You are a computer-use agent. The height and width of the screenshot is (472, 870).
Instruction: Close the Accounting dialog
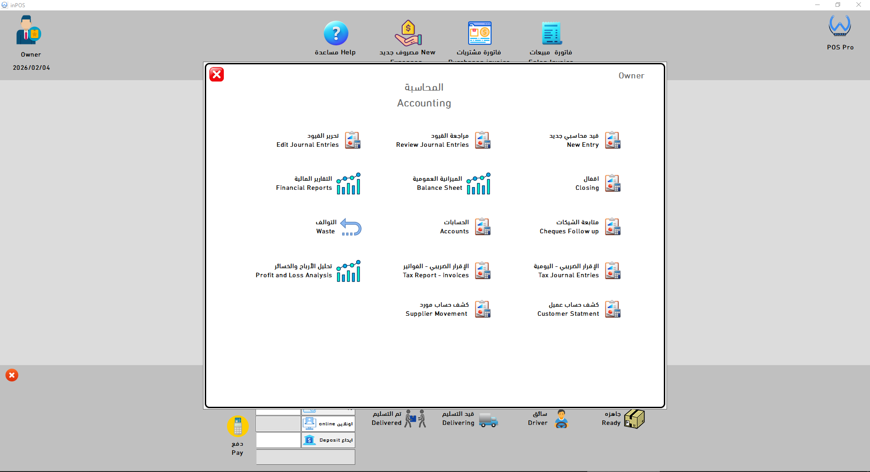tap(216, 74)
